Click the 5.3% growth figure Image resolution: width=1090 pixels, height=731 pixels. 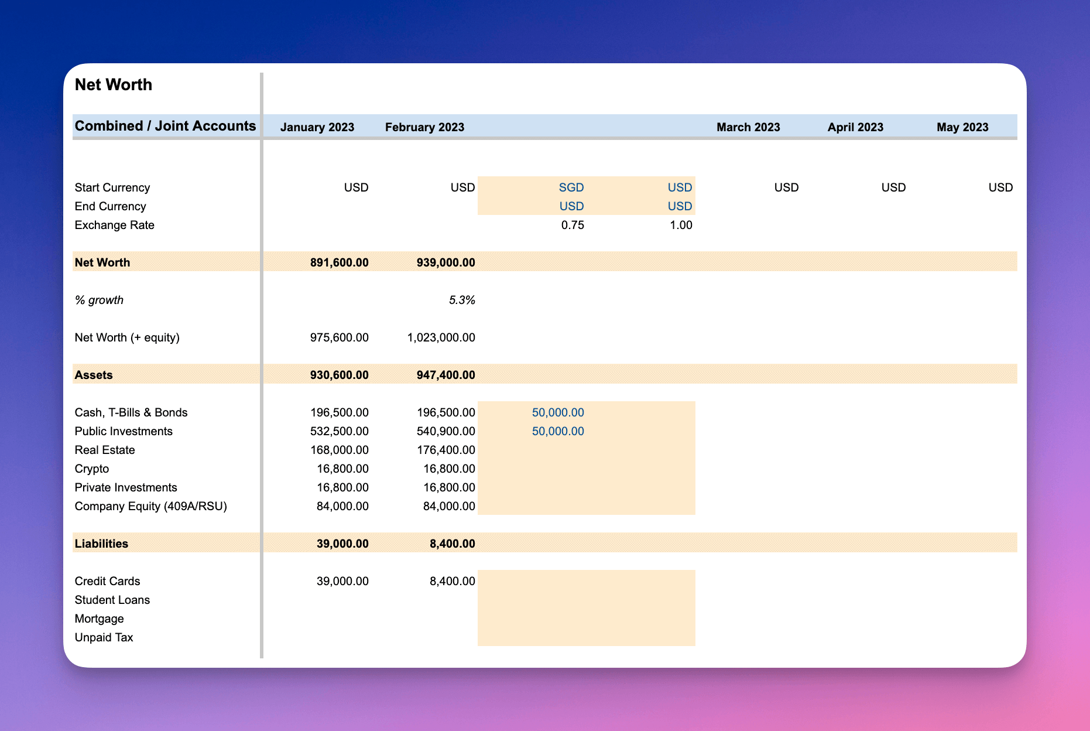462,300
